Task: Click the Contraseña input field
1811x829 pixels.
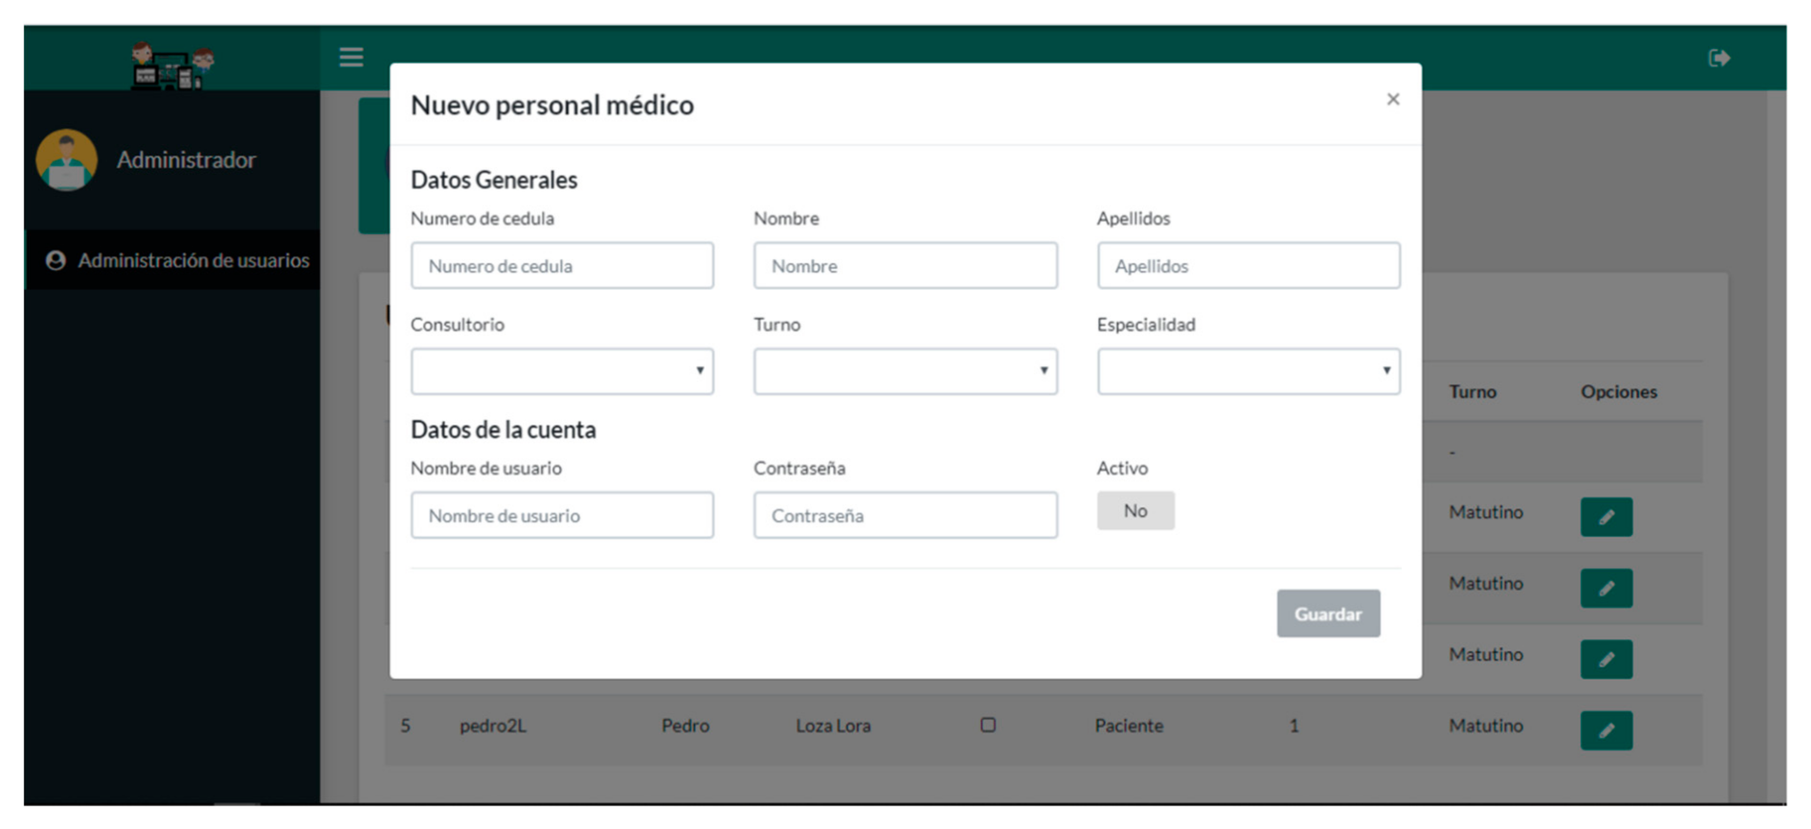Action: [905, 515]
